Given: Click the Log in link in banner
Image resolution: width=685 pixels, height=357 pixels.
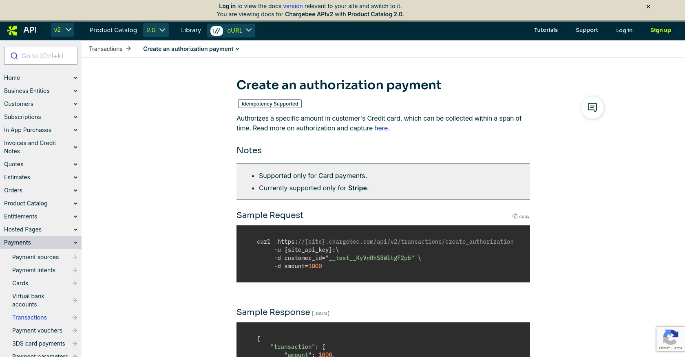Looking at the screenshot, I should (x=227, y=6).
